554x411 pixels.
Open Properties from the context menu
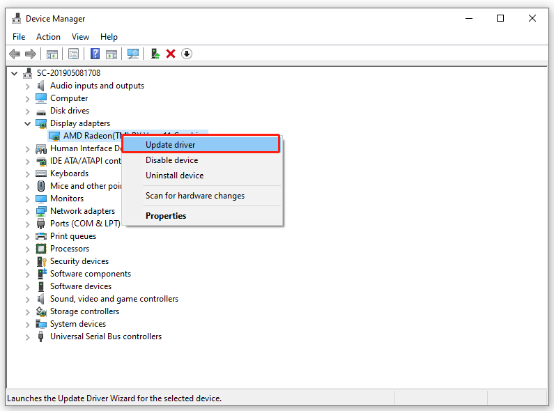pos(202,216)
